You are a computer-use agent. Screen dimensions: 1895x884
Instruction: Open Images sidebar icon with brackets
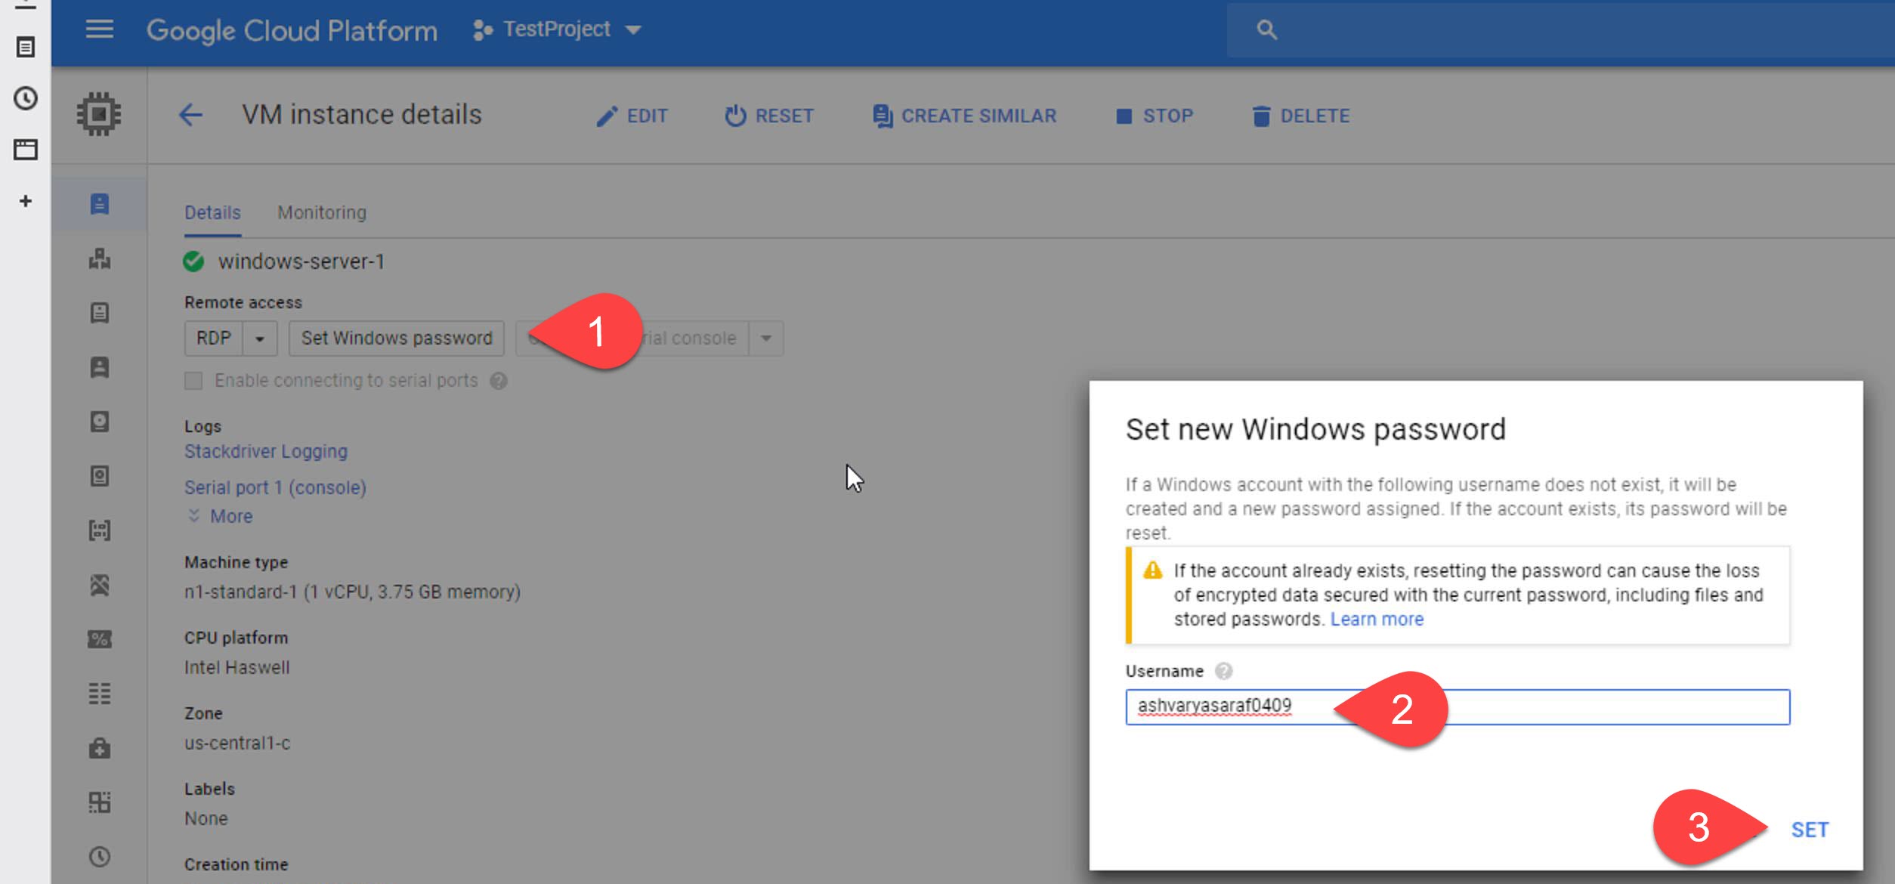click(100, 530)
